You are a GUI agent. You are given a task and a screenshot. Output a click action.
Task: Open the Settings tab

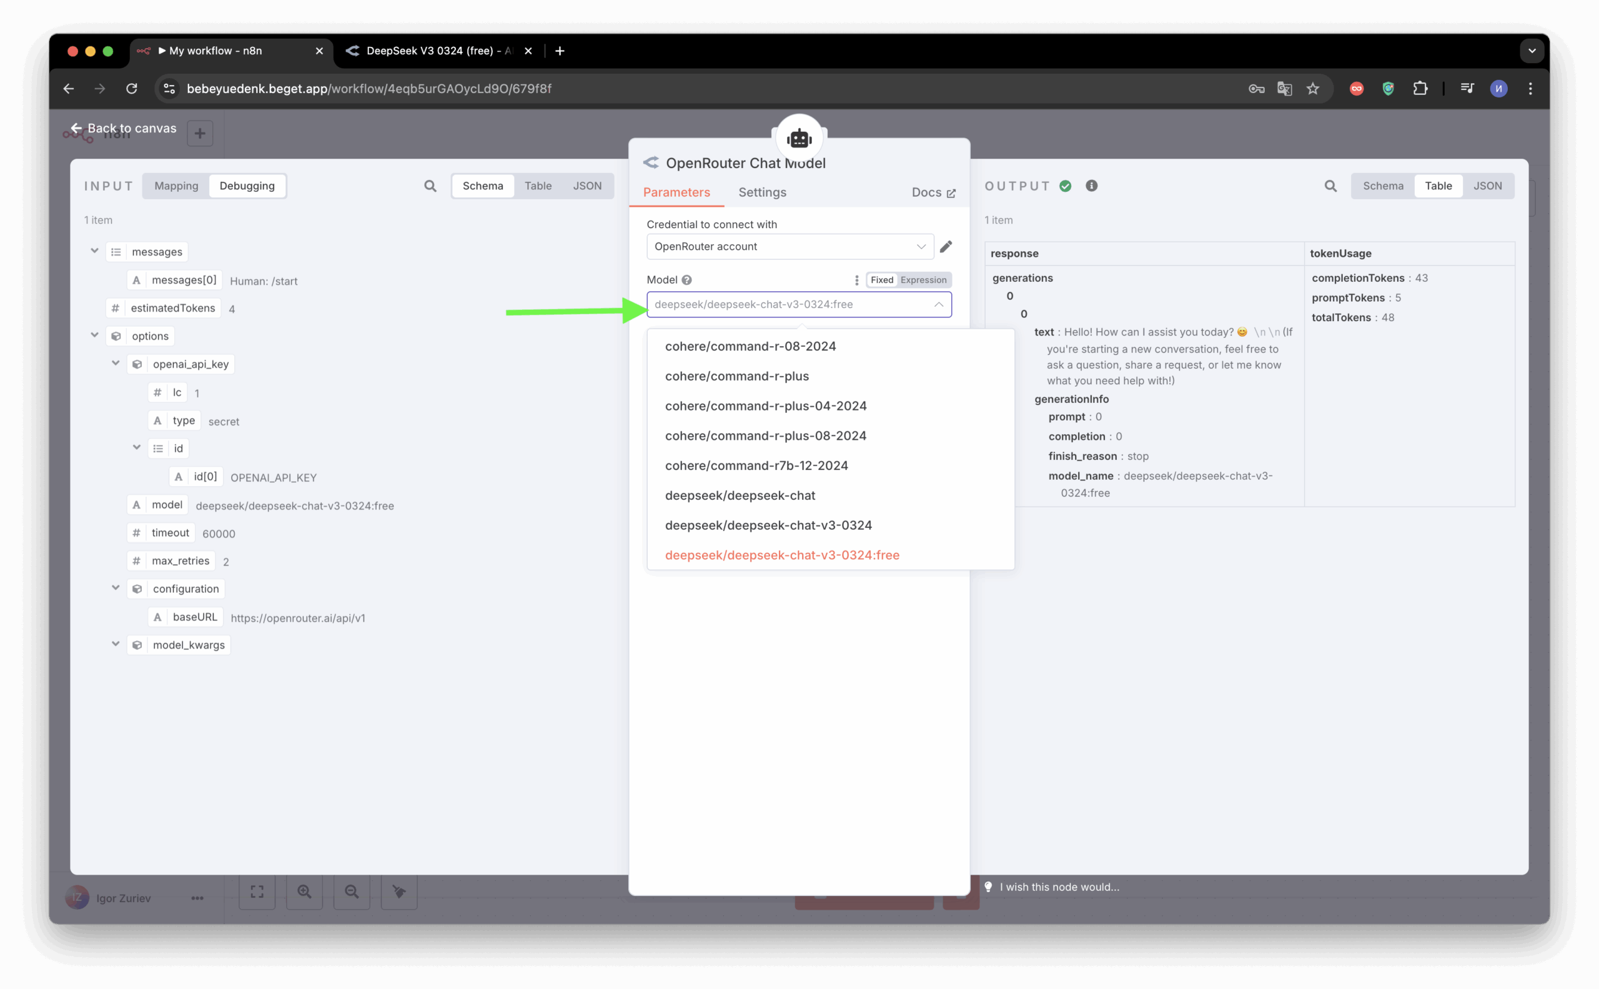click(x=762, y=192)
